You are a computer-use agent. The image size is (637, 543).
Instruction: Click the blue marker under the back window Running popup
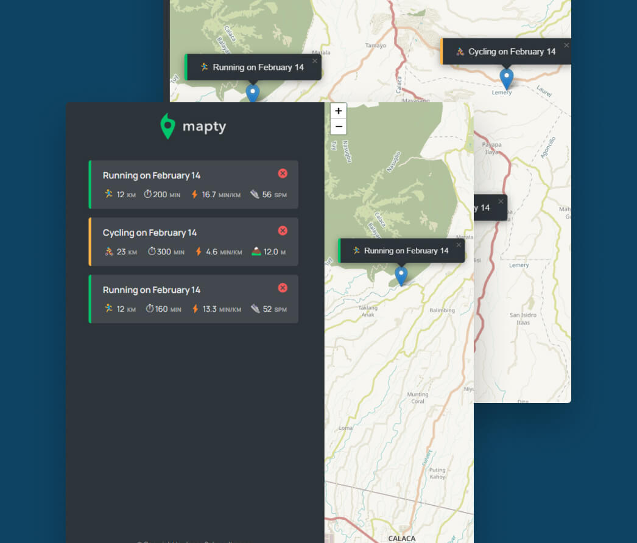(253, 93)
